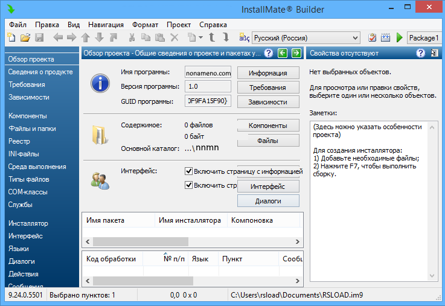Viewport: 445px width, 306px height.
Task: Open the Проект menu
Action: pyautogui.click(x=179, y=25)
